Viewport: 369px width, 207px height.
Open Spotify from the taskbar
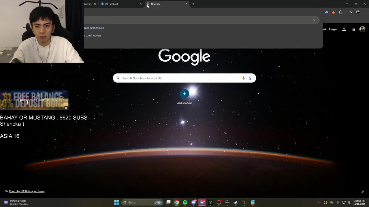pos(185,202)
